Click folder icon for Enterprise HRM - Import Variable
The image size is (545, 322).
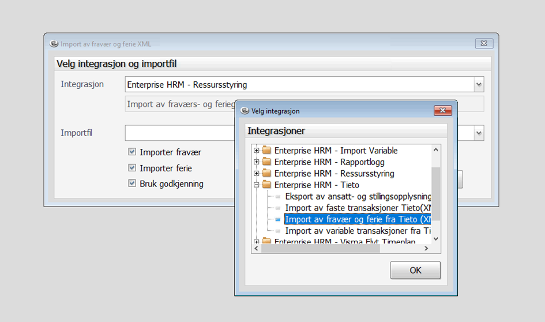coord(266,150)
